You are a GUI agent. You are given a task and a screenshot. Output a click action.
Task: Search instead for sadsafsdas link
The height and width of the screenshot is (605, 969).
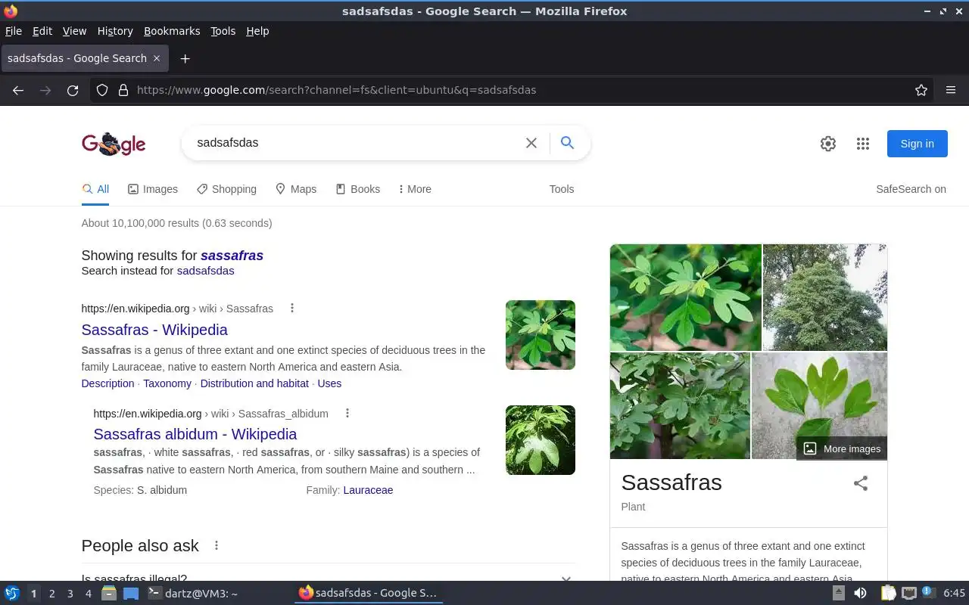click(x=205, y=271)
